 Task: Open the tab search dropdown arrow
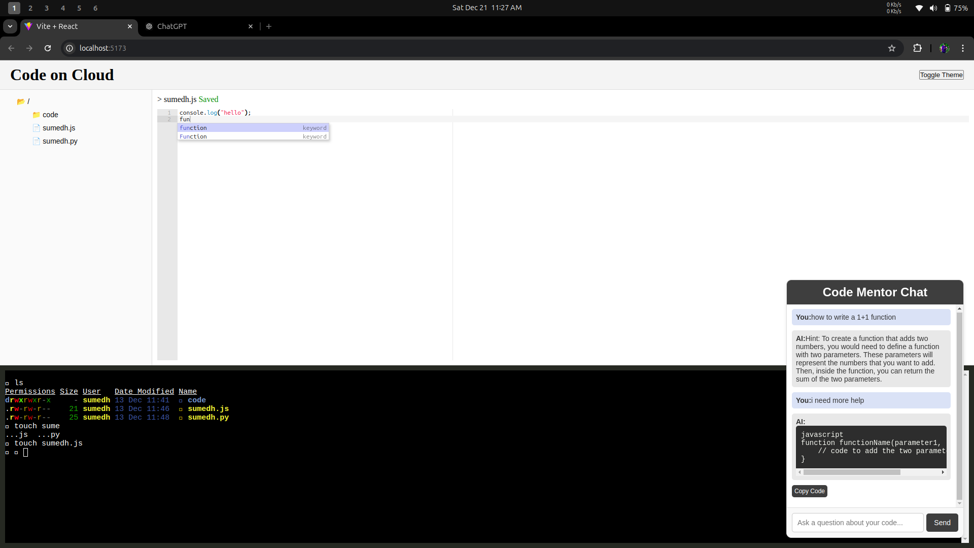click(x=10, y=26)
